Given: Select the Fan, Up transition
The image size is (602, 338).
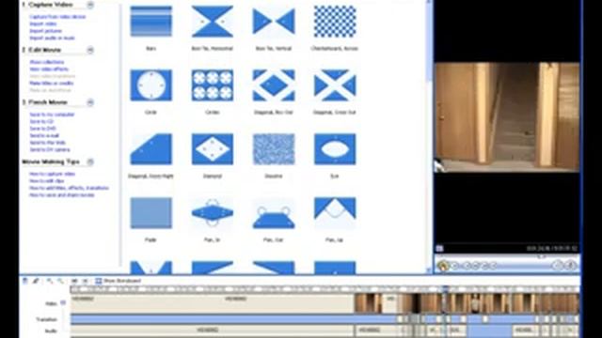Looking at the screenshot, I should [335, 213].
